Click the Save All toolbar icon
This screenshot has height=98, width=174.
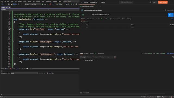[16, 4]
